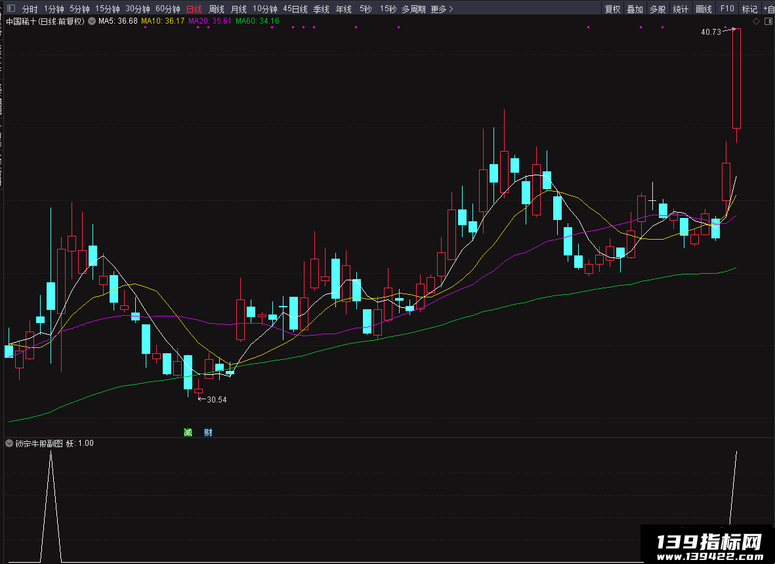Click the 40.73 highest price arrow label
Image resolution: width=775 pixels, height=564 pixels.
pyautogui.click(x=718, y=32)
